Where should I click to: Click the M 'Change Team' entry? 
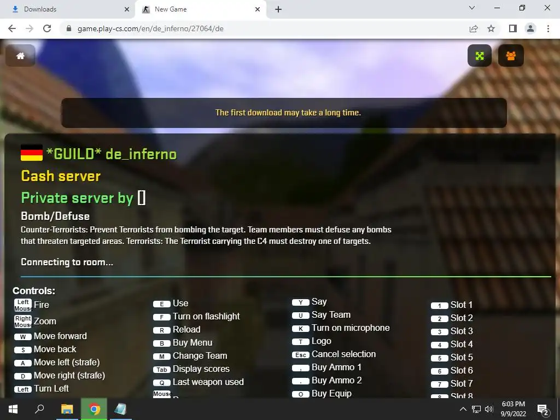pyautogui.click(x=190, y=356)
